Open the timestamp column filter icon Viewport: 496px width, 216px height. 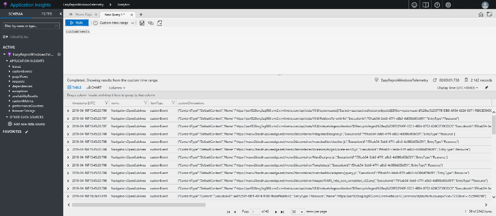pos(105,103)
